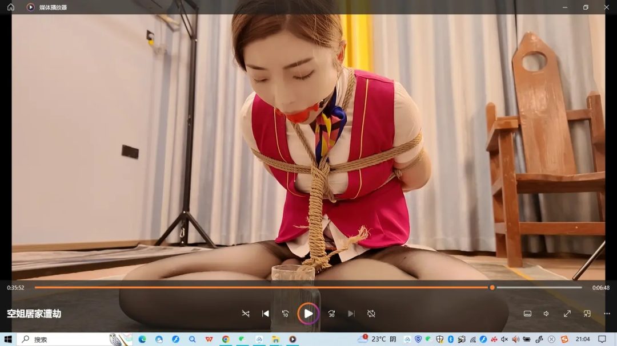
Task: Jump to the next track
Action: click(x=351, y=314)
